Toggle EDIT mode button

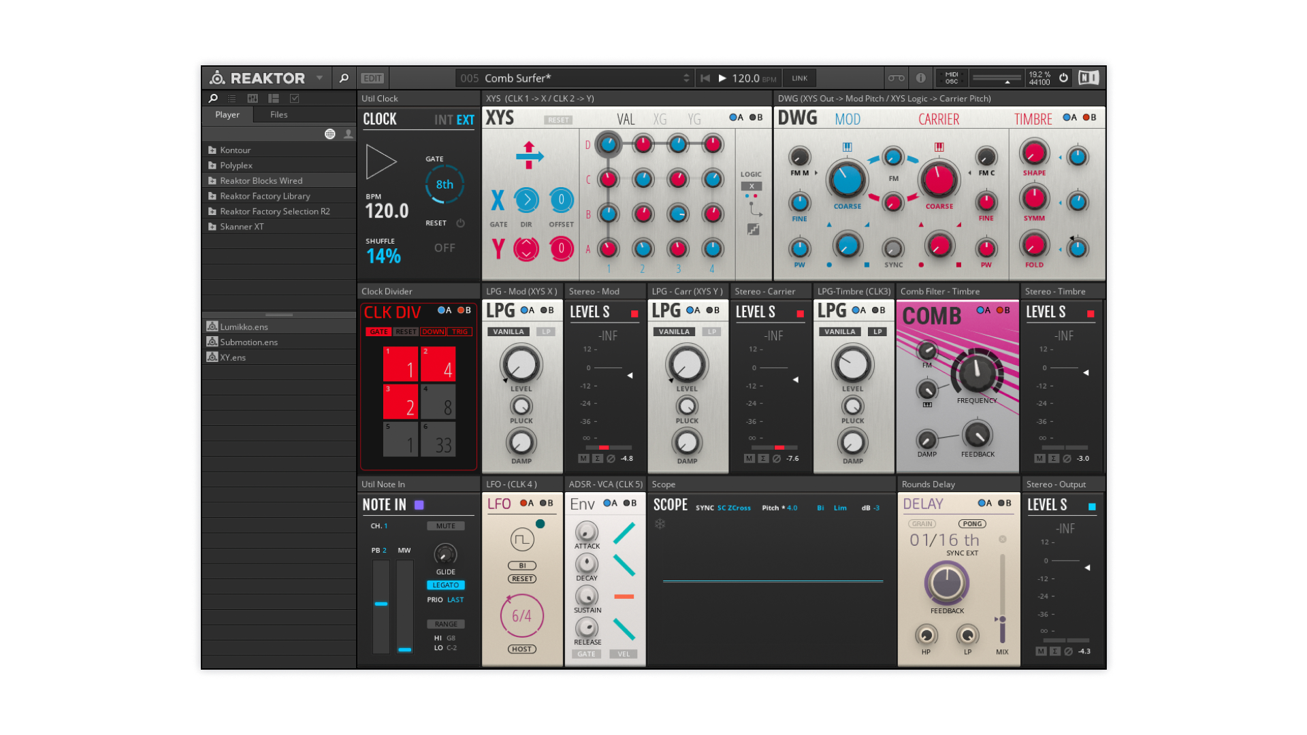(x=372, y=78)
